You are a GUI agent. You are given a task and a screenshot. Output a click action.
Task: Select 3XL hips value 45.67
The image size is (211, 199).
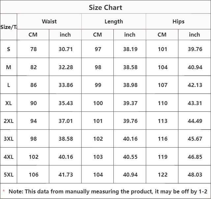click(195, 139)
